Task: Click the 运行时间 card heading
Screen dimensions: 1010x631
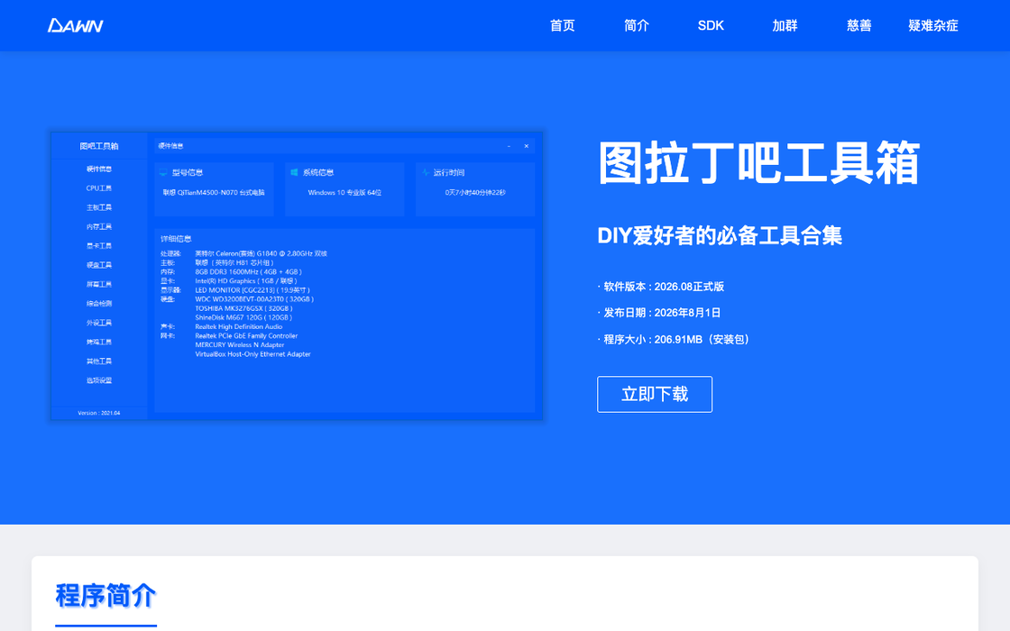Action: point(449,172)
